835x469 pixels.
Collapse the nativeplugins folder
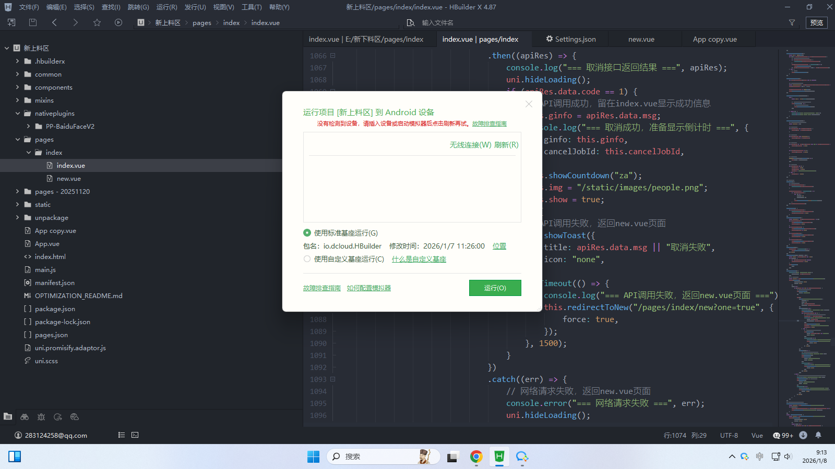18,114
